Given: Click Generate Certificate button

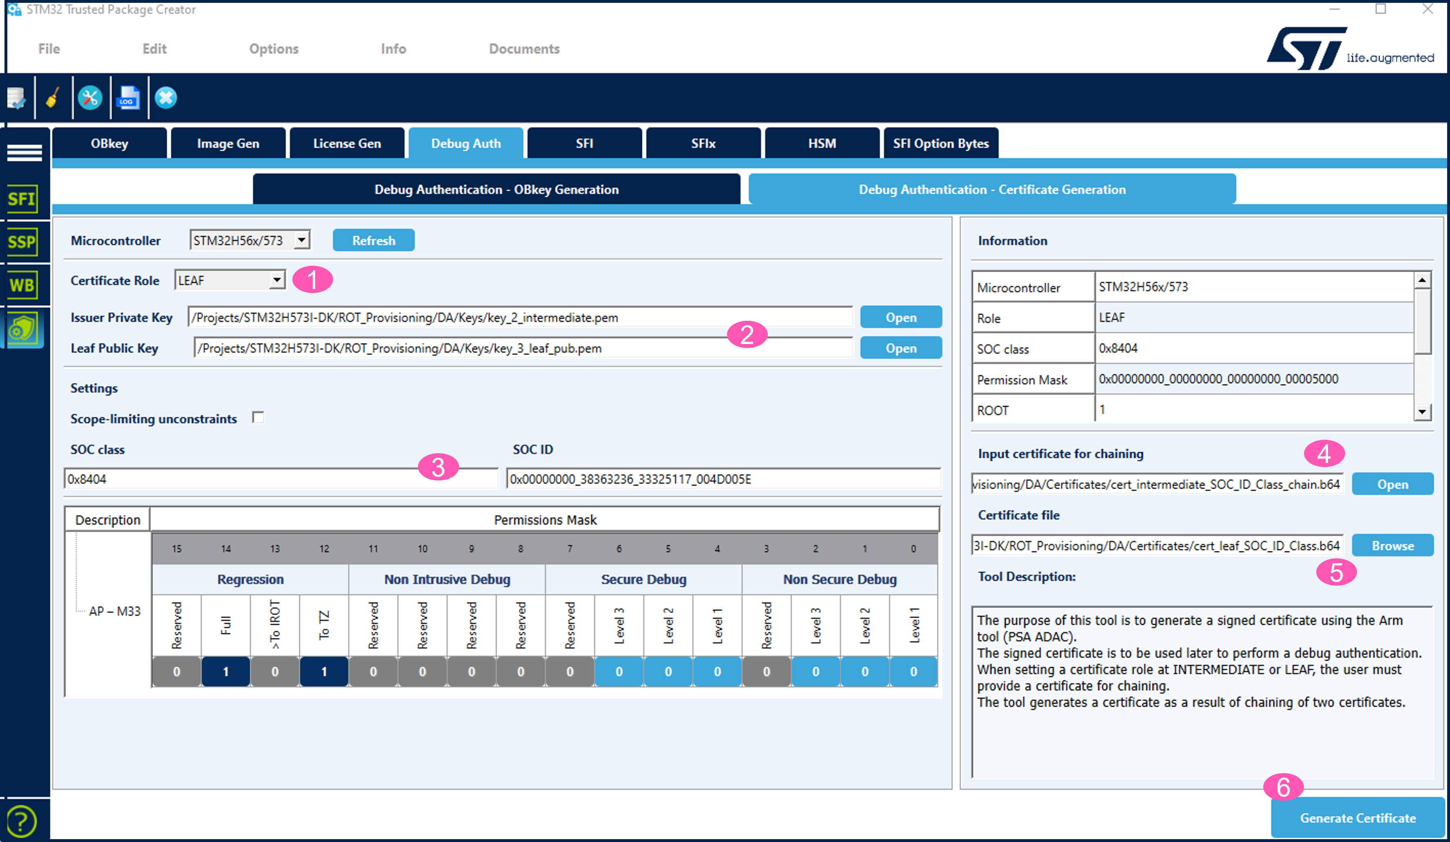Looking at the screenshot, I should point(1358,818).
